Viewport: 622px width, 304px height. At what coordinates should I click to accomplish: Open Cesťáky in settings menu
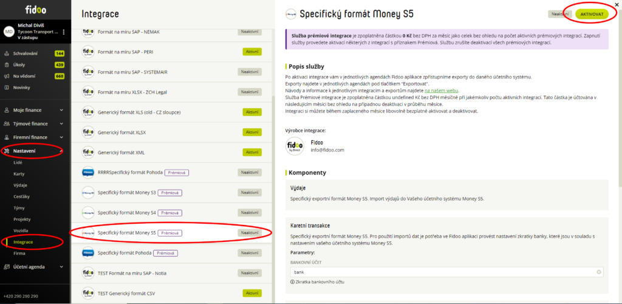21,196
